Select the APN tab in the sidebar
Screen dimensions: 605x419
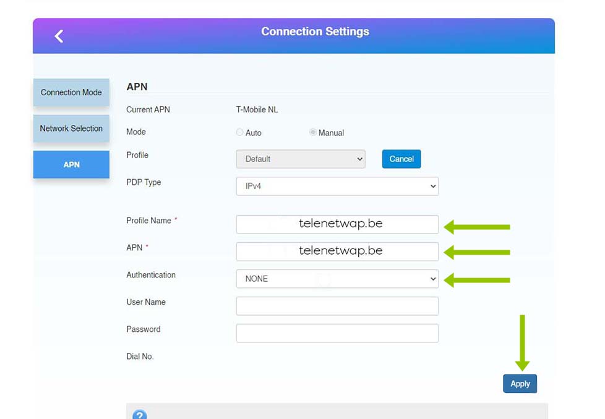(x=71, y=165)
